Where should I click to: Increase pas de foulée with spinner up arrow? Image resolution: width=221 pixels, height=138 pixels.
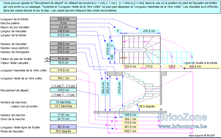pyautogui.click(x=47, y=58)
